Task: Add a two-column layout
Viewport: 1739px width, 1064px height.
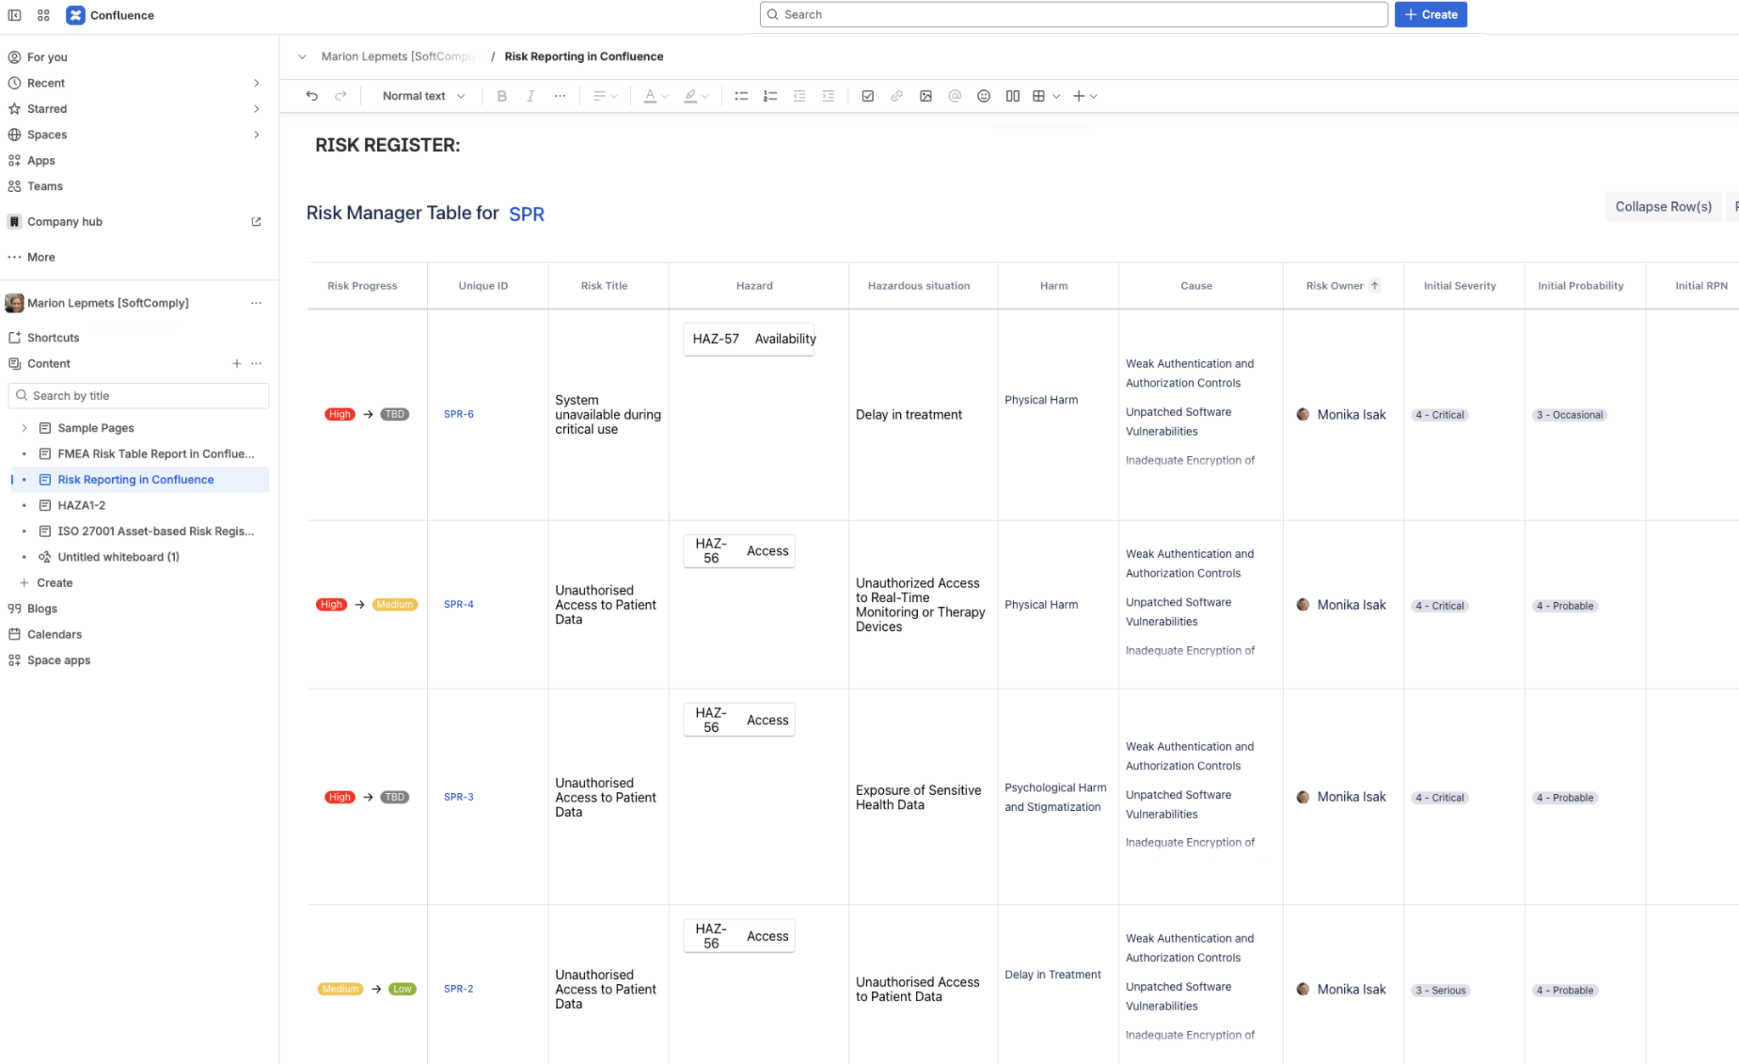Action: (1012, 95)
